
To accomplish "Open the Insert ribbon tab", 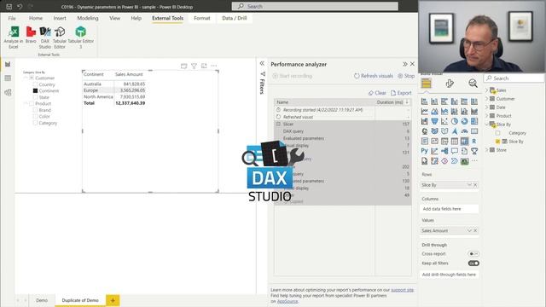I will tap(60, 18).
